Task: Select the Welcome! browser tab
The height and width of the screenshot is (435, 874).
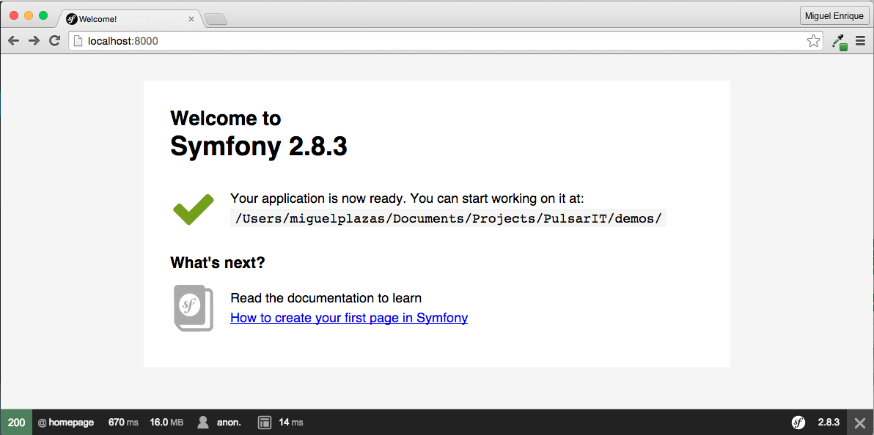Action: [125, 19]
